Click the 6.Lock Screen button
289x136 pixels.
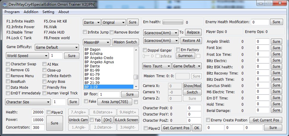click(x=127, y=120)
